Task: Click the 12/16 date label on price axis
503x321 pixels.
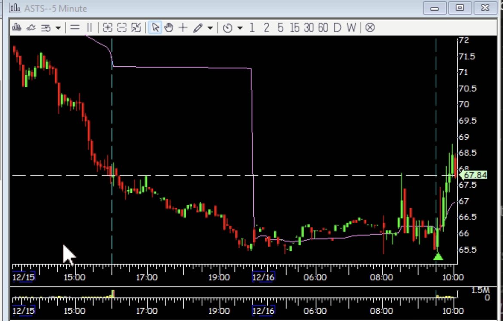Action: [x=264, y=277]
